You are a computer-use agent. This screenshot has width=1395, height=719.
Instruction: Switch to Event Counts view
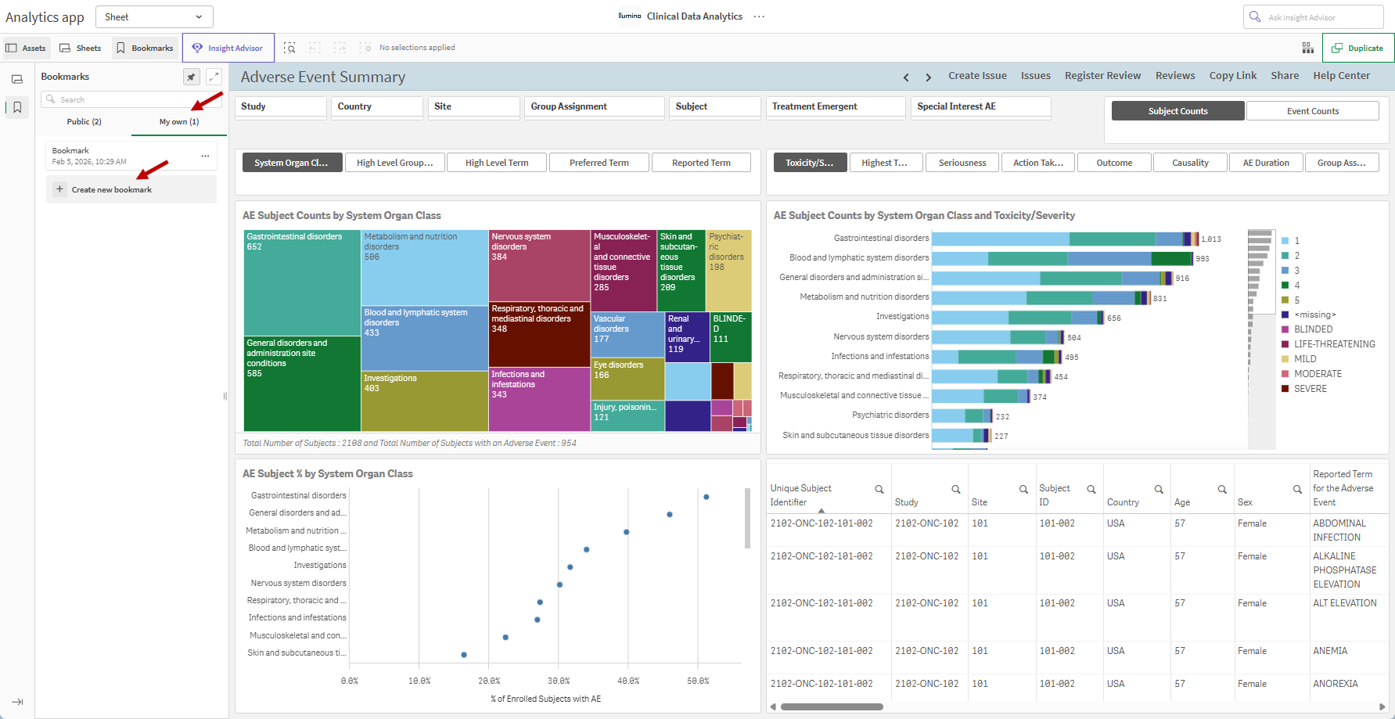(1312, 111)
